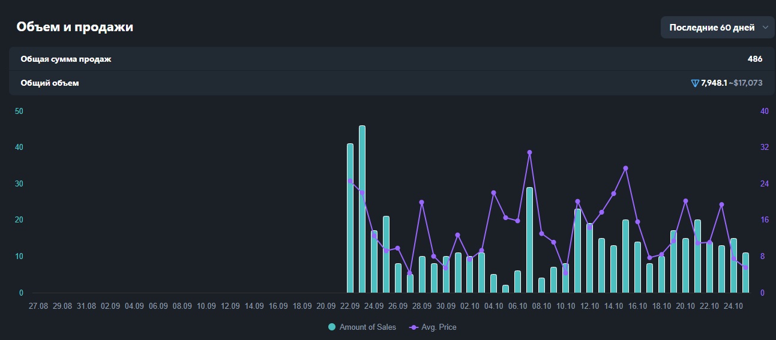776x340 pixels.
Task: Click the Avg. Price point on 28.09
Action: pyautogui.click(x=422, y=202)
